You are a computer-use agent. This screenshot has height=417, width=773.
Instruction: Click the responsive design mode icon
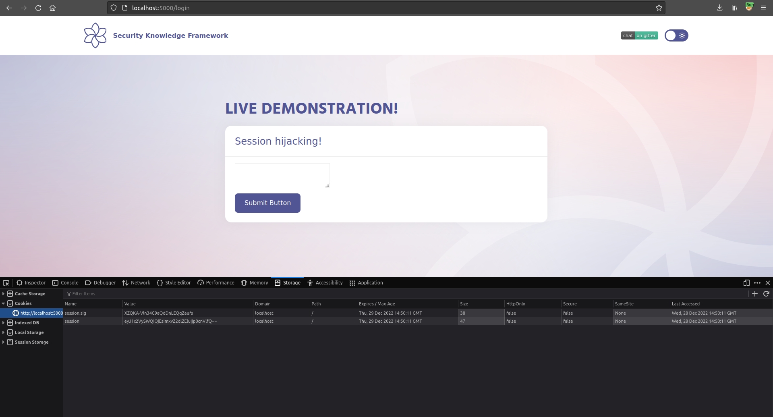click(x=746, y=283)
